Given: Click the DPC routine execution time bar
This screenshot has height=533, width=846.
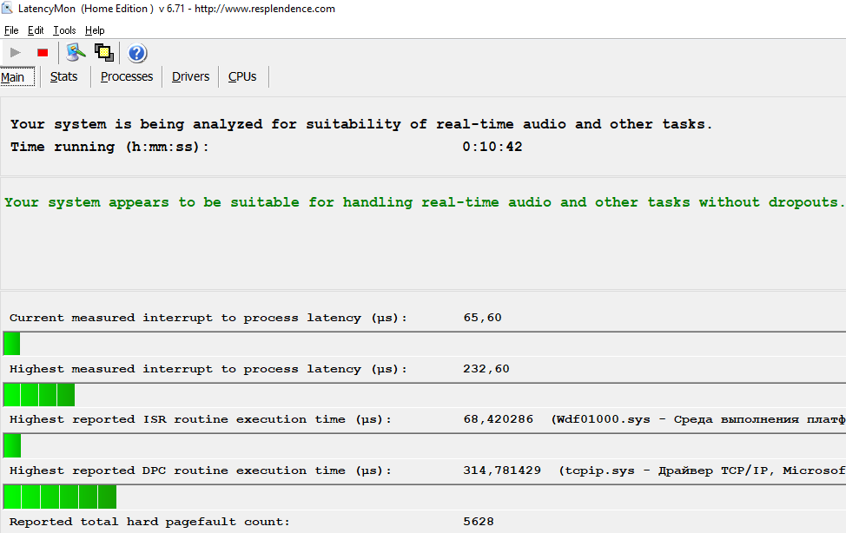Looking at the screenshot, I should click(x=60, y=497).
